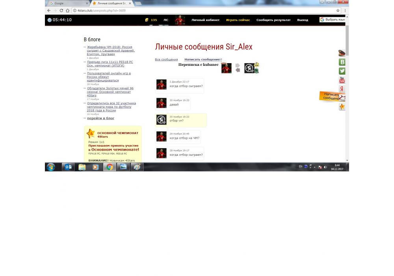Click the Написать сообщение link above the chat
The height and width of the screenshot is (276, 394).
click(x=203, y=60)
